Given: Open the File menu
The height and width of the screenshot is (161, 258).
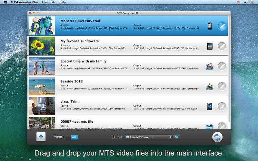Looking at the screenshot, I should coord(44,2).
